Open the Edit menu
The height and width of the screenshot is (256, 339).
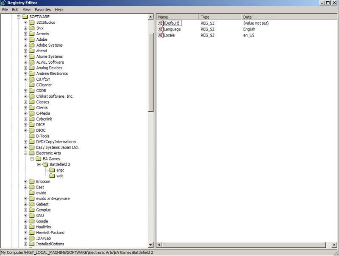pyautogui.click(x=15, y=9)
